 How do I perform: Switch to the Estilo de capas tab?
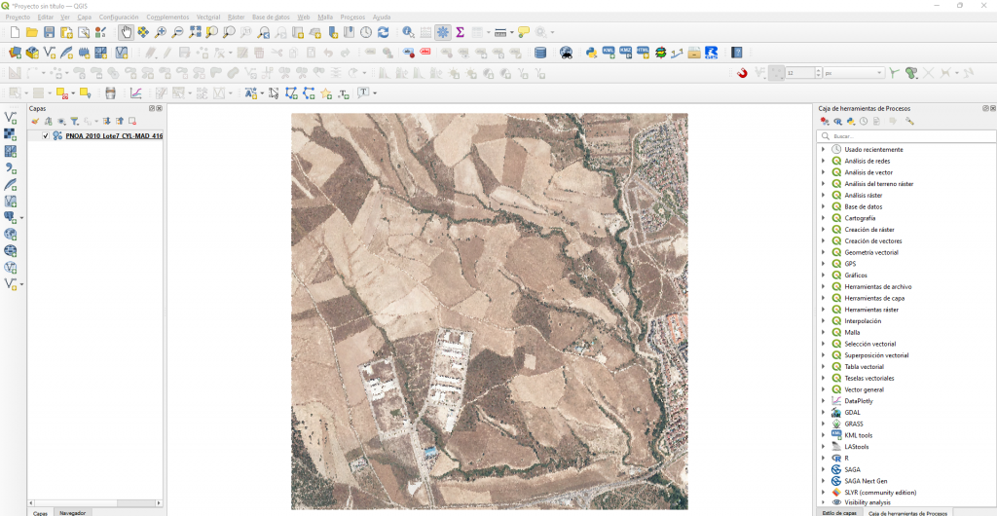pyautogui.click(x=839, y=512)
